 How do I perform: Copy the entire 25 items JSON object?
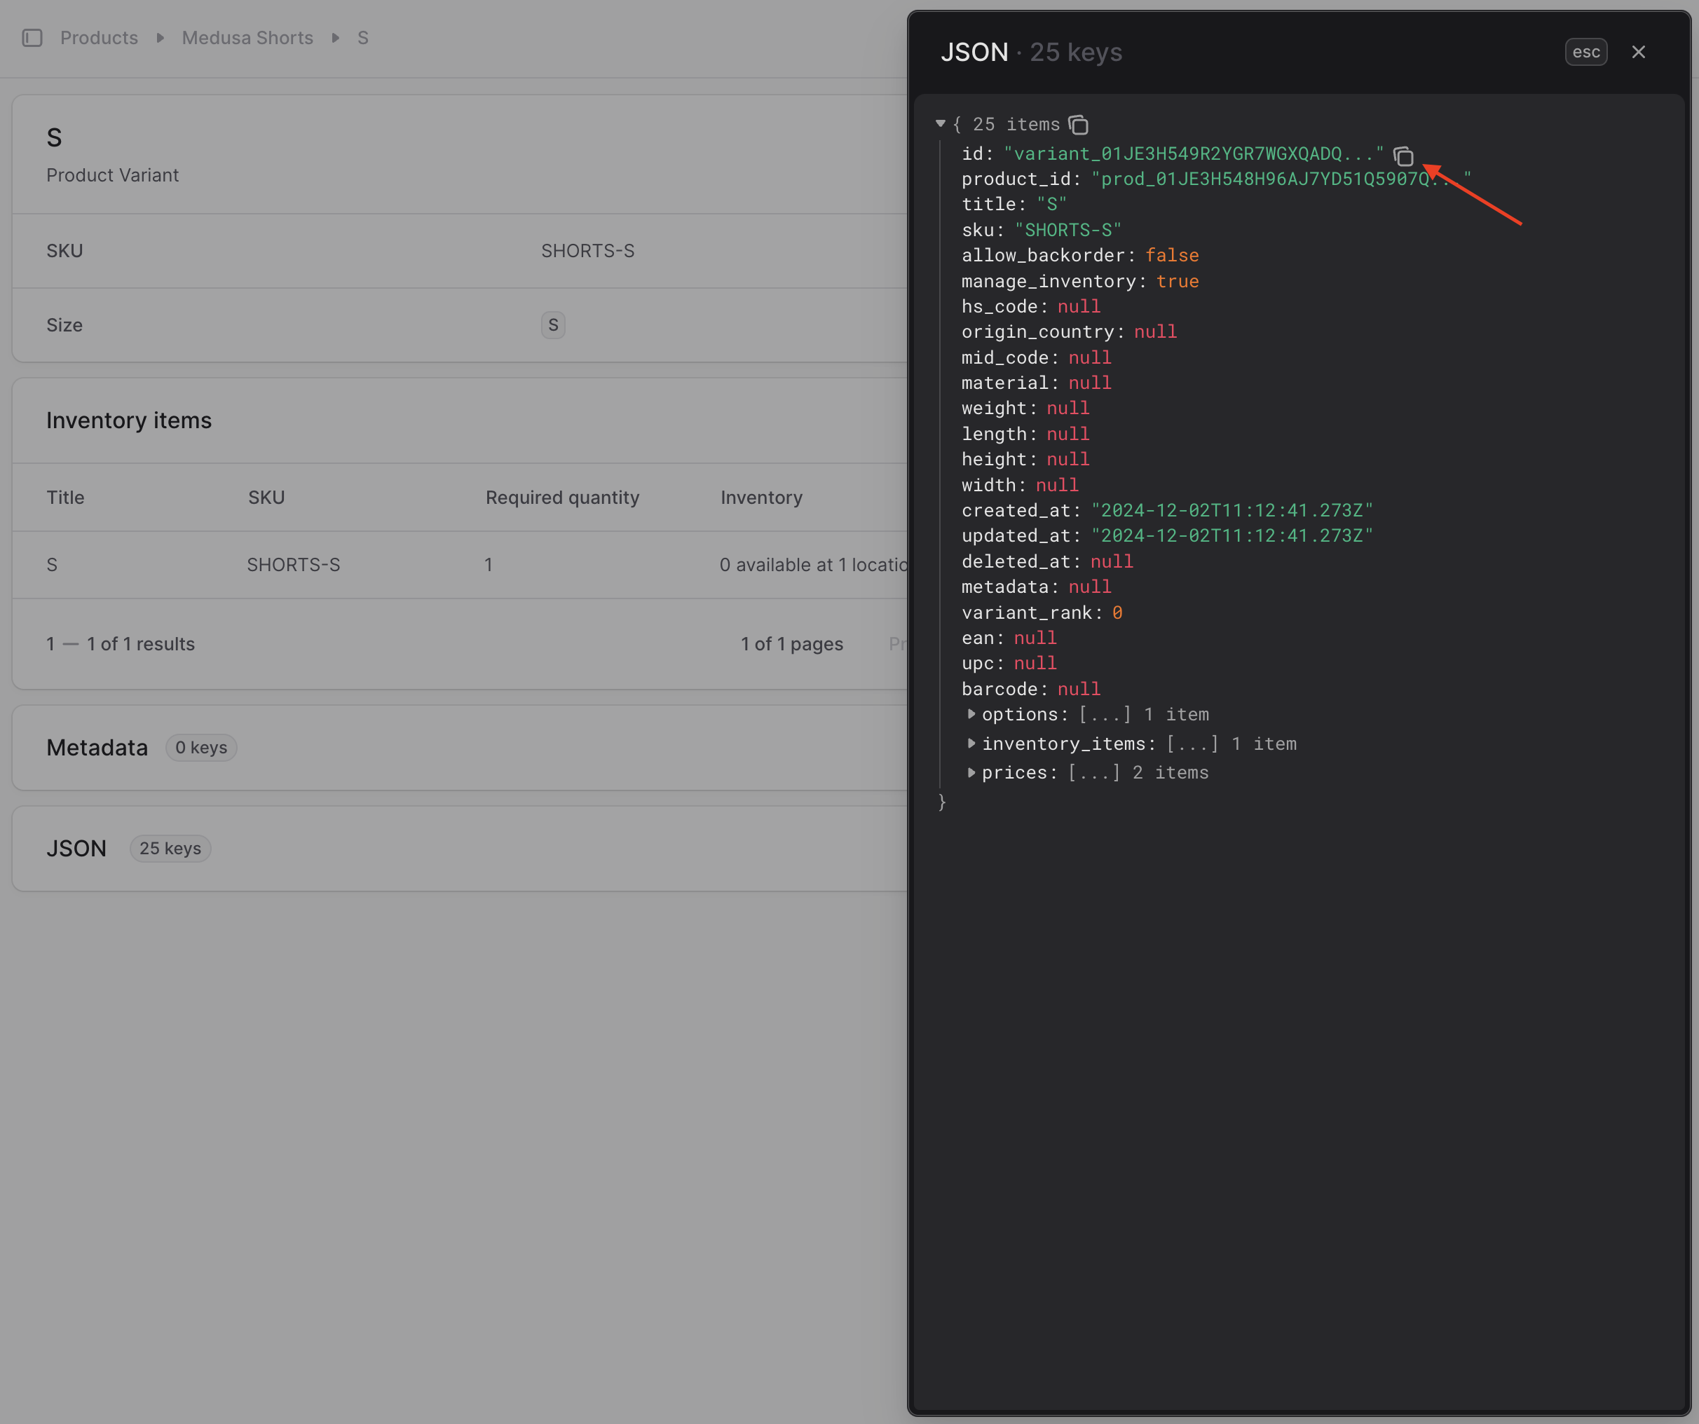pos(1079,125)
